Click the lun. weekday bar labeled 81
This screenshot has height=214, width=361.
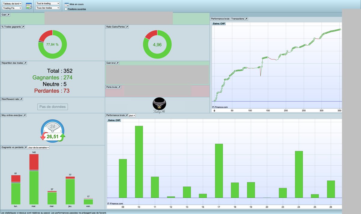point(16,190)
